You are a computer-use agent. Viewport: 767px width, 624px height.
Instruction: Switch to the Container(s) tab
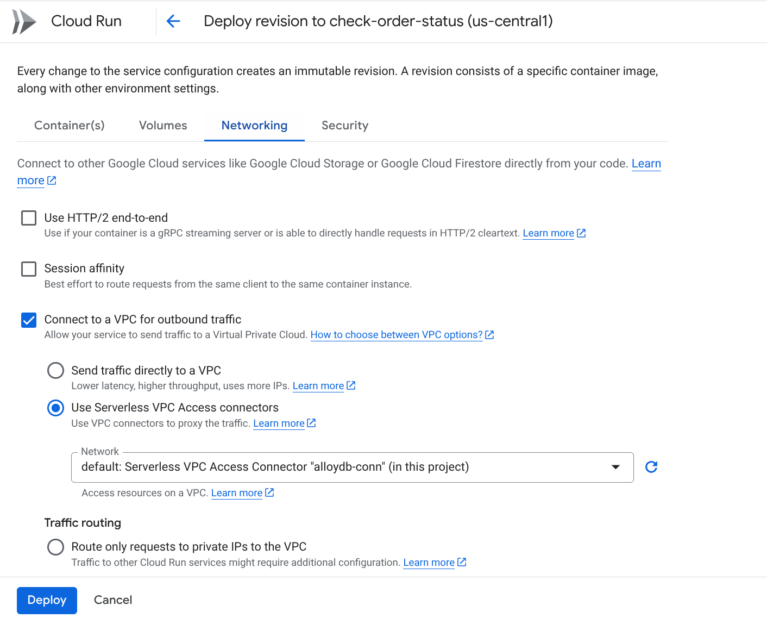coord(70,126)
